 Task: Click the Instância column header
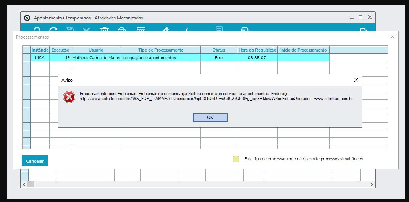coord(40,50)
